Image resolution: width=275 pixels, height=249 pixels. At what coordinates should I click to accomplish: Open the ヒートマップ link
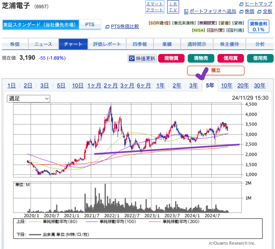259,4
